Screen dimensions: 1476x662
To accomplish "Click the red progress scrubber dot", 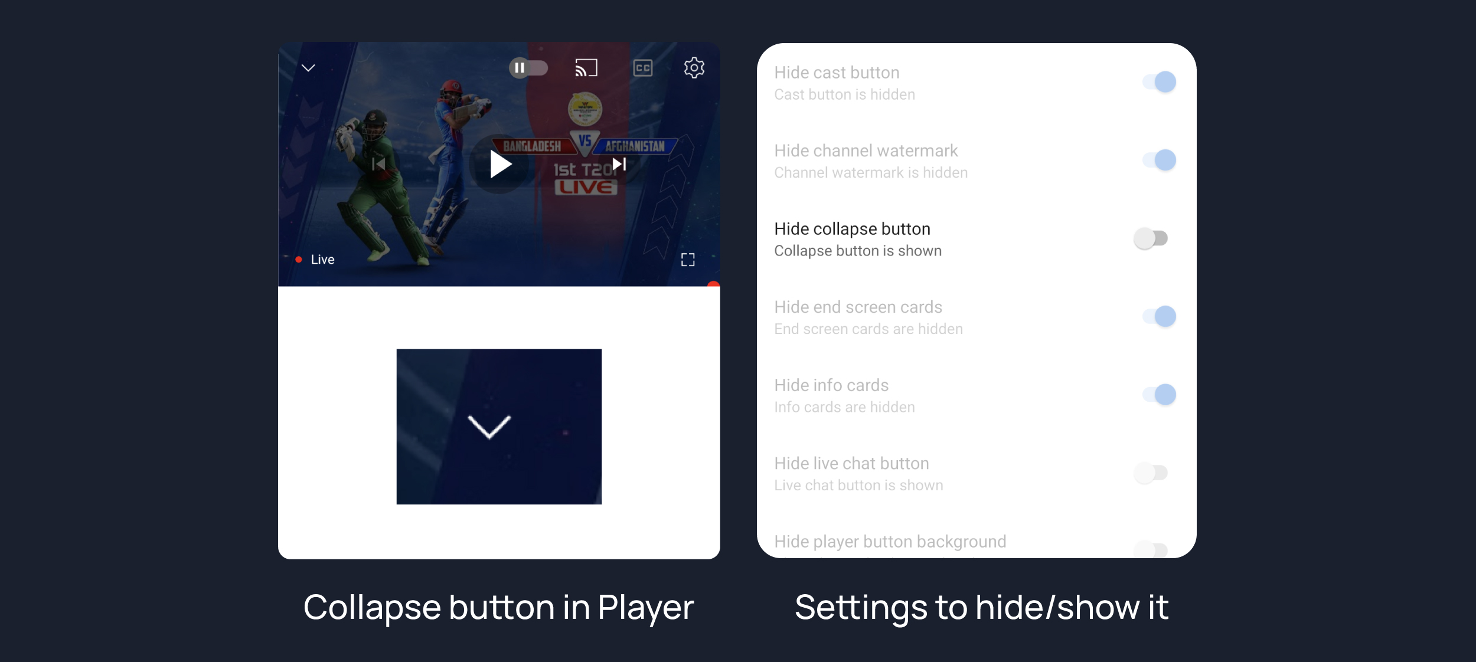I will [713, 286].
